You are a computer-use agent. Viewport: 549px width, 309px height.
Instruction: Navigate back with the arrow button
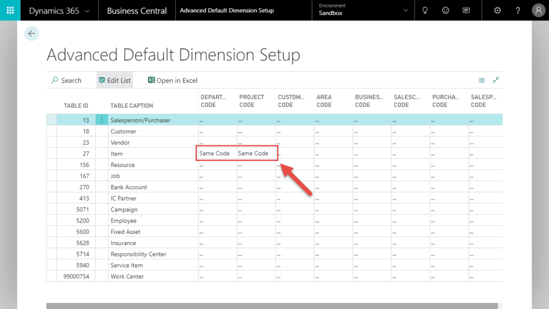[x=31, y=33]
